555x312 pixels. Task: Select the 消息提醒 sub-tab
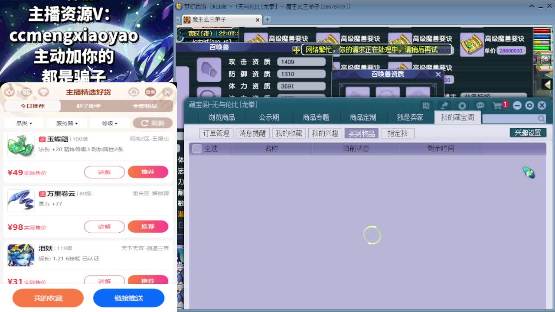[x=253, y=133]
